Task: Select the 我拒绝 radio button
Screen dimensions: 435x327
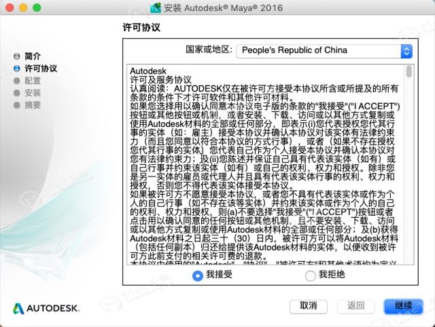Action: [310, 275]
